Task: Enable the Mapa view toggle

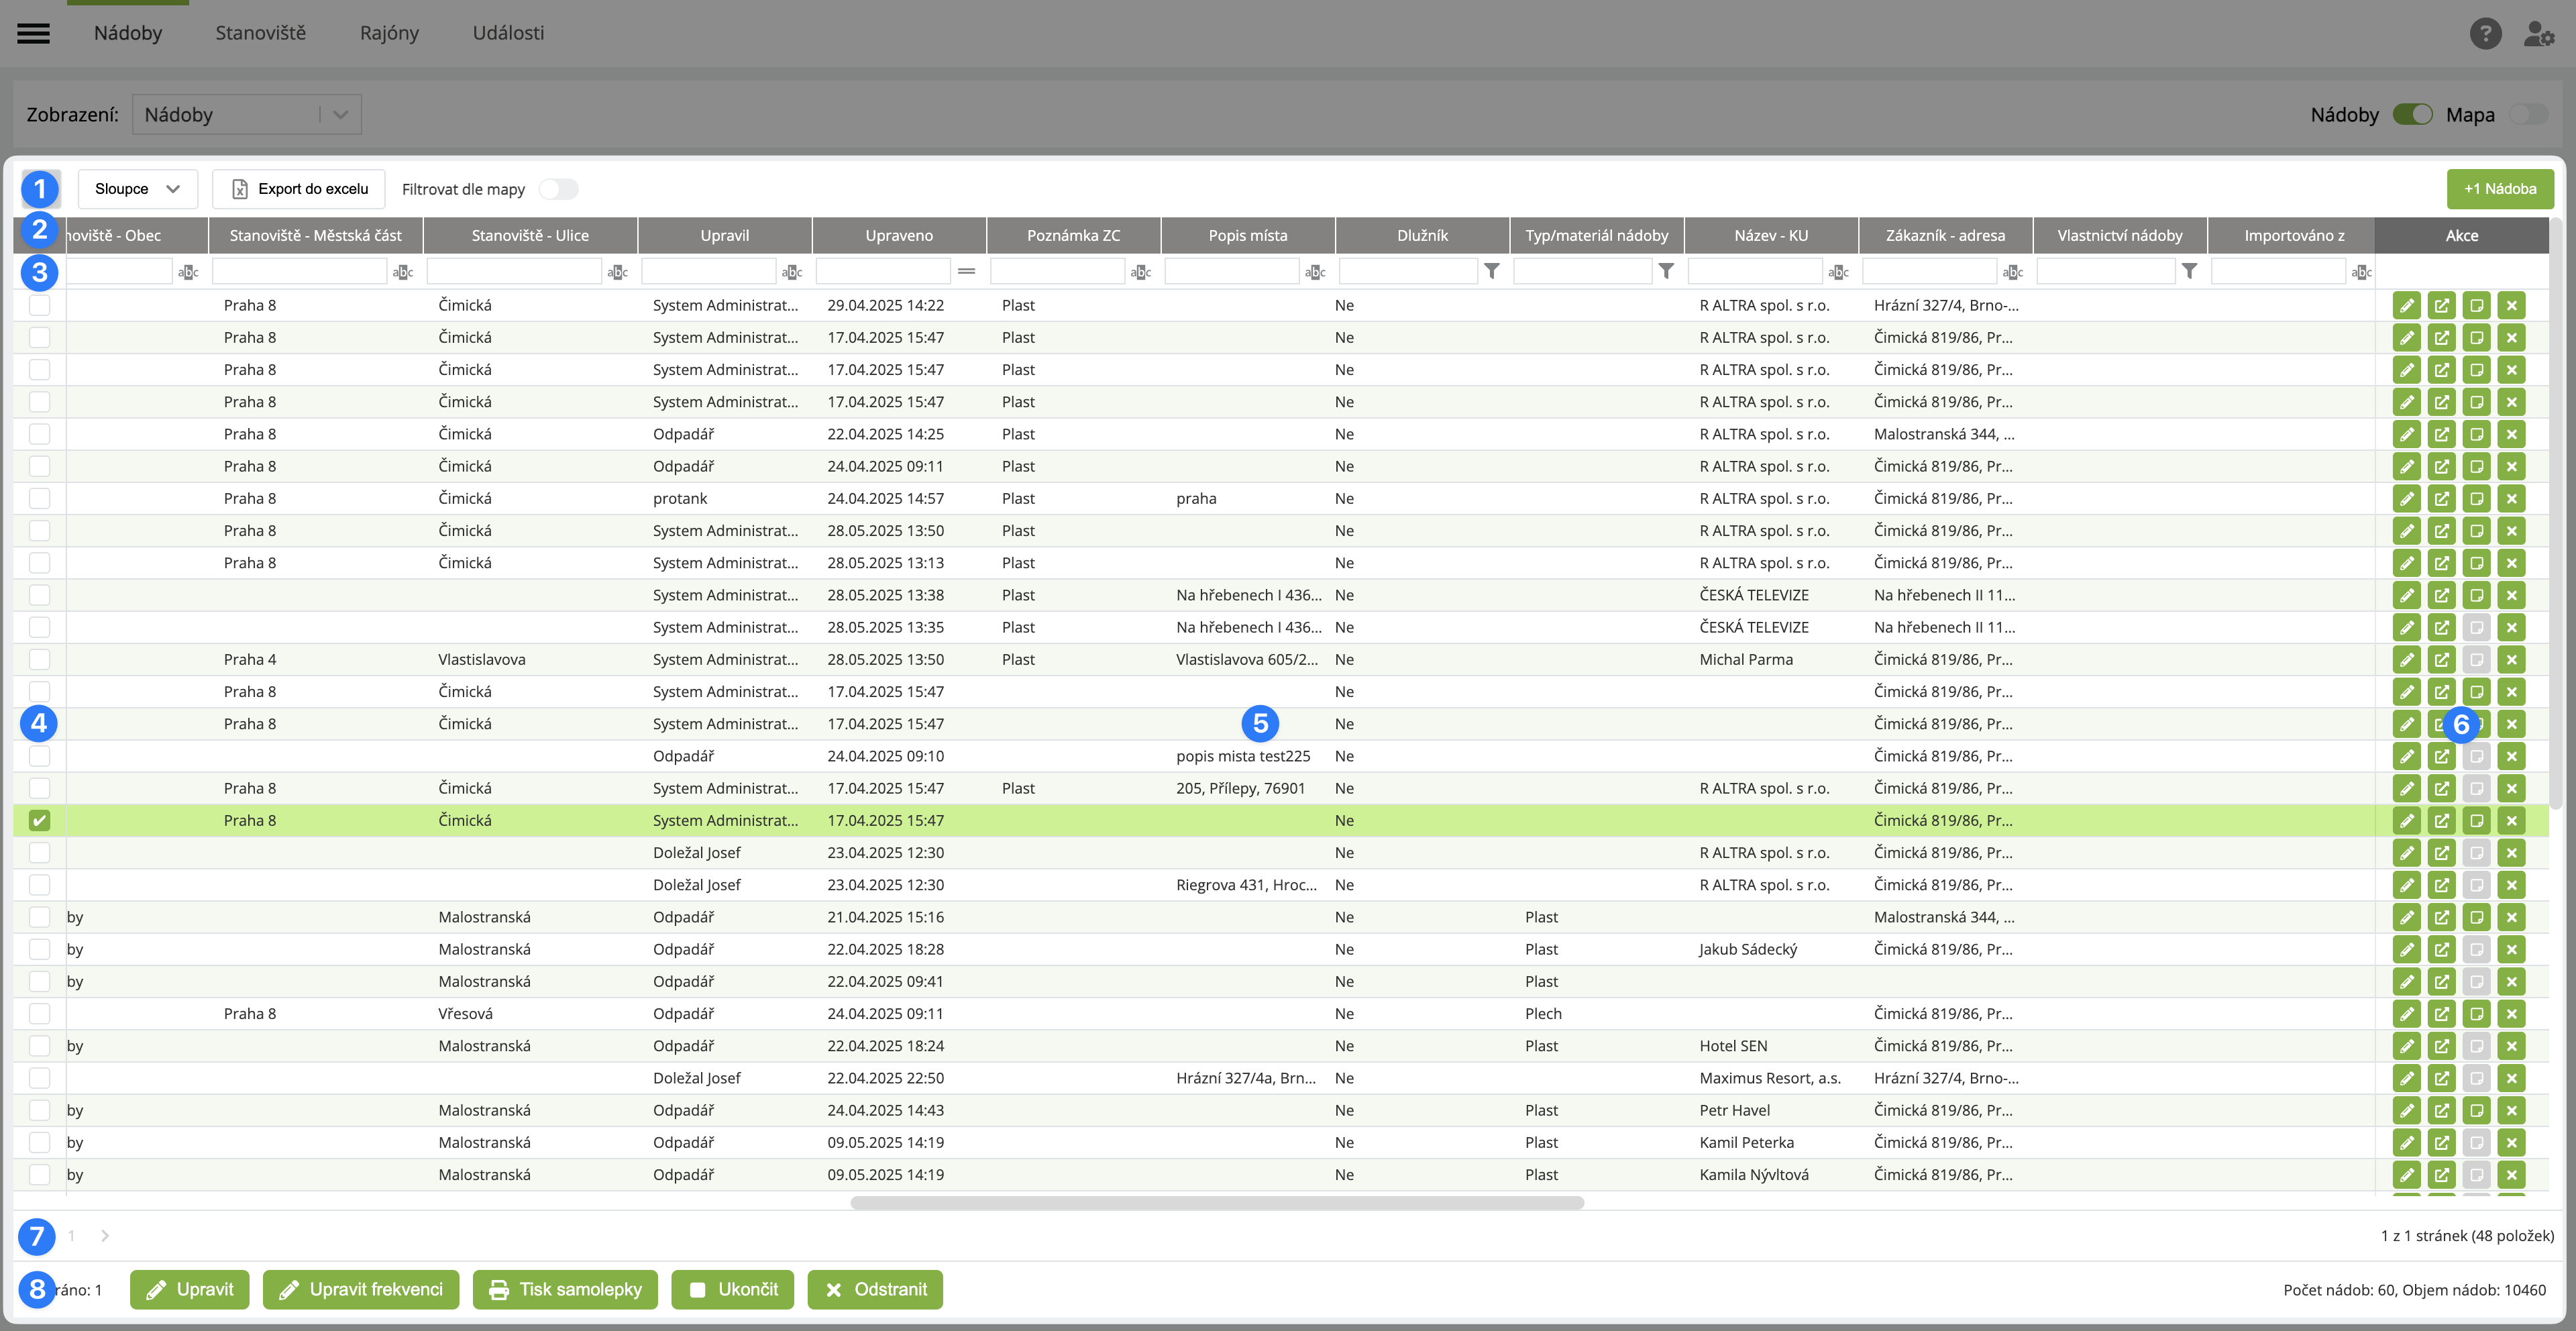Action: click(2528, 114)
